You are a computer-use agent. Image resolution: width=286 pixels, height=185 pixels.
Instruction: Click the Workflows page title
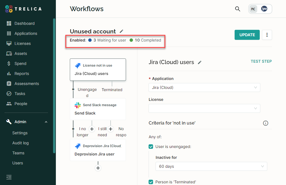(87, 9)
